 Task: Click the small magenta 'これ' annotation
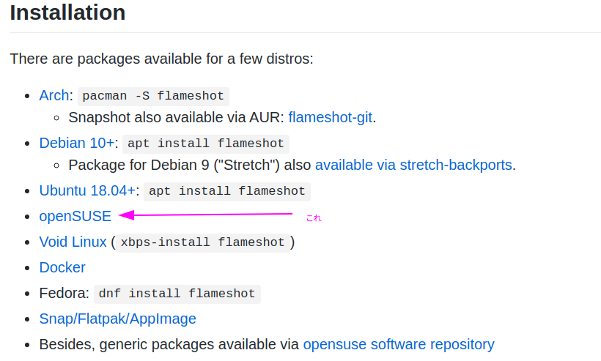pos(313,217)
